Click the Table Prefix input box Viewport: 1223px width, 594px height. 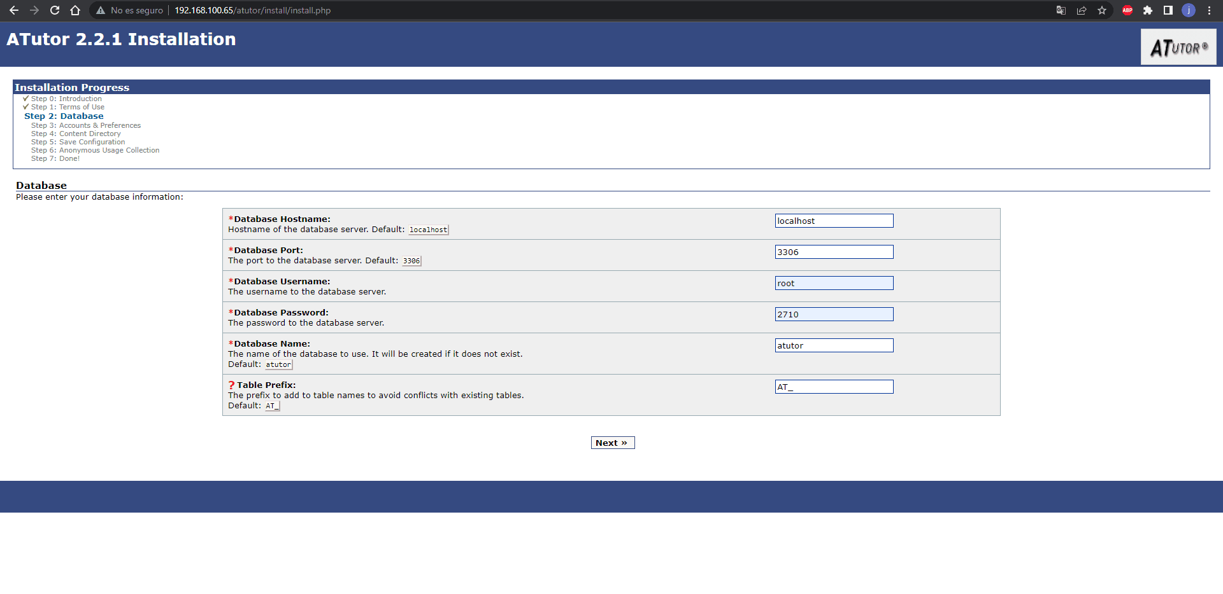click(x=834, y=387)
